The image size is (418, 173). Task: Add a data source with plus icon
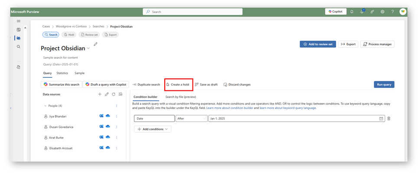(100, 94)
